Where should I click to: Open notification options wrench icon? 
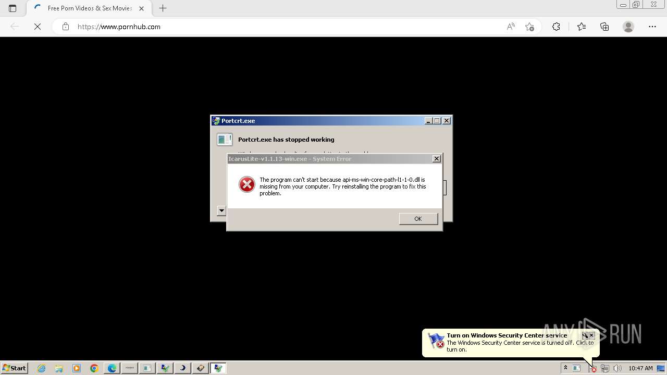pyautogui.click(x=585, y=335)
